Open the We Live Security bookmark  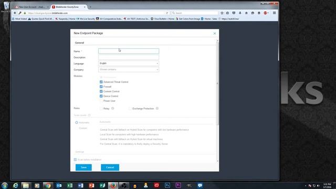point(86,19)
